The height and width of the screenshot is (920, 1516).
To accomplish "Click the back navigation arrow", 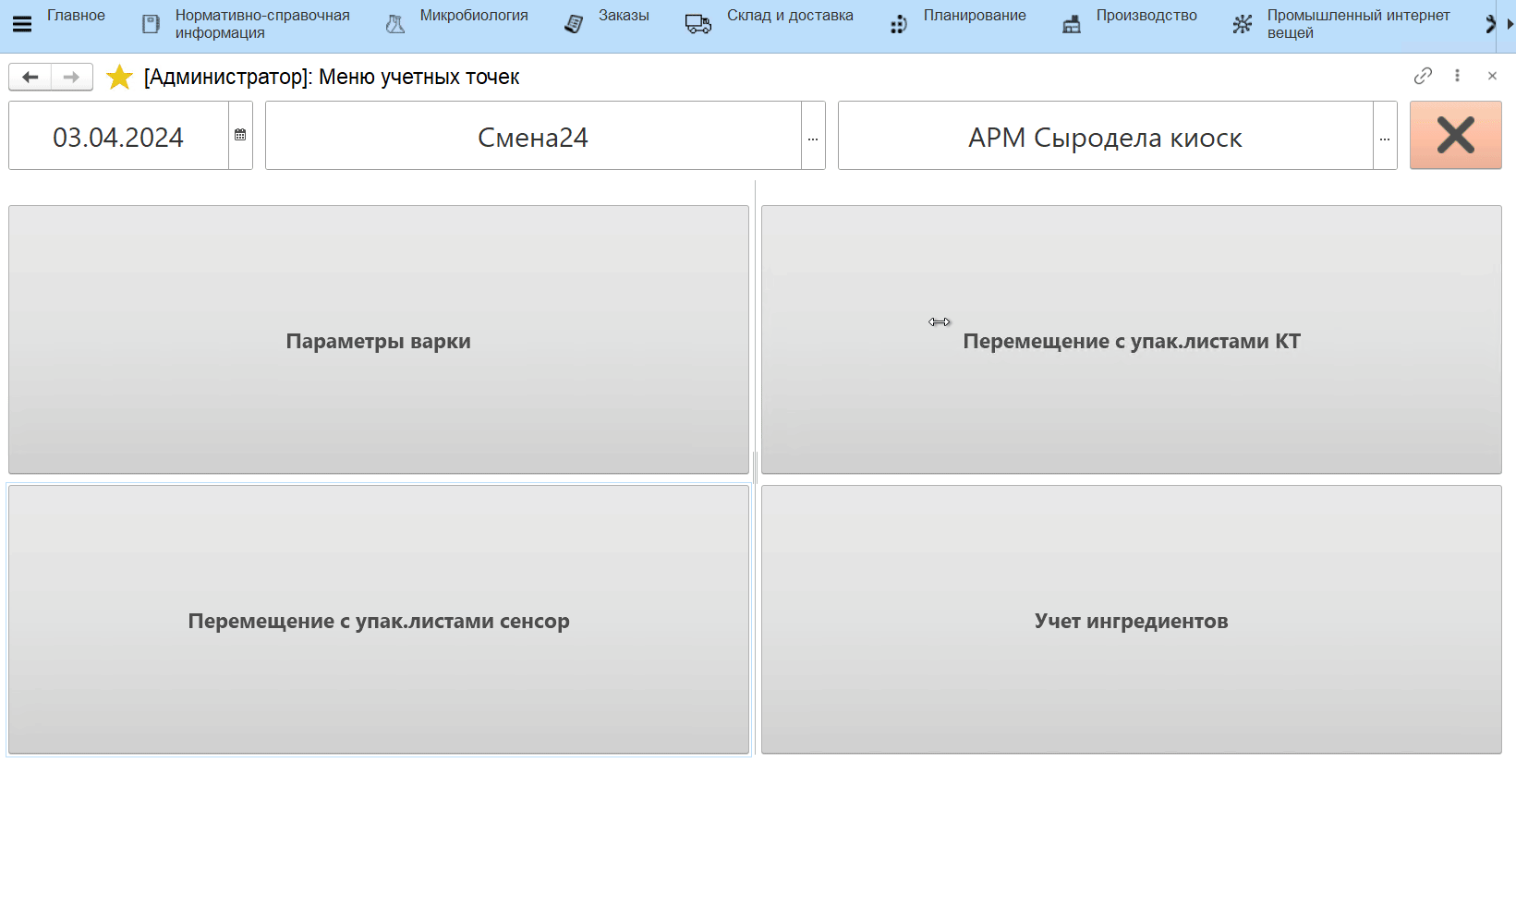I will (30, 77).
